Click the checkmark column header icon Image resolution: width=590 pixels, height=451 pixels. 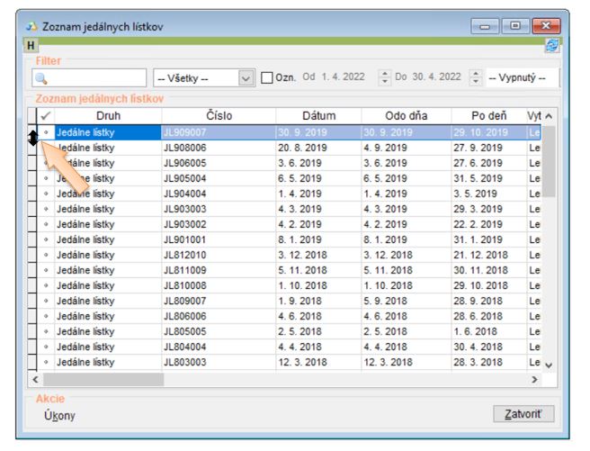click(46, 115)
